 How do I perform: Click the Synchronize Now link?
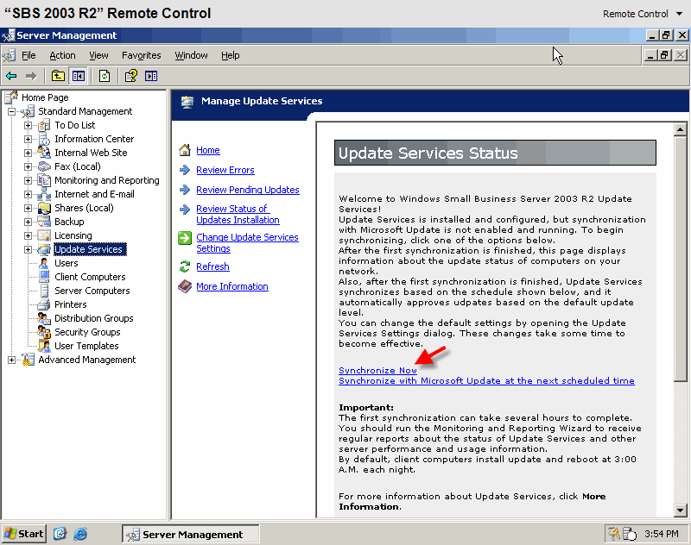coord(377,370)
